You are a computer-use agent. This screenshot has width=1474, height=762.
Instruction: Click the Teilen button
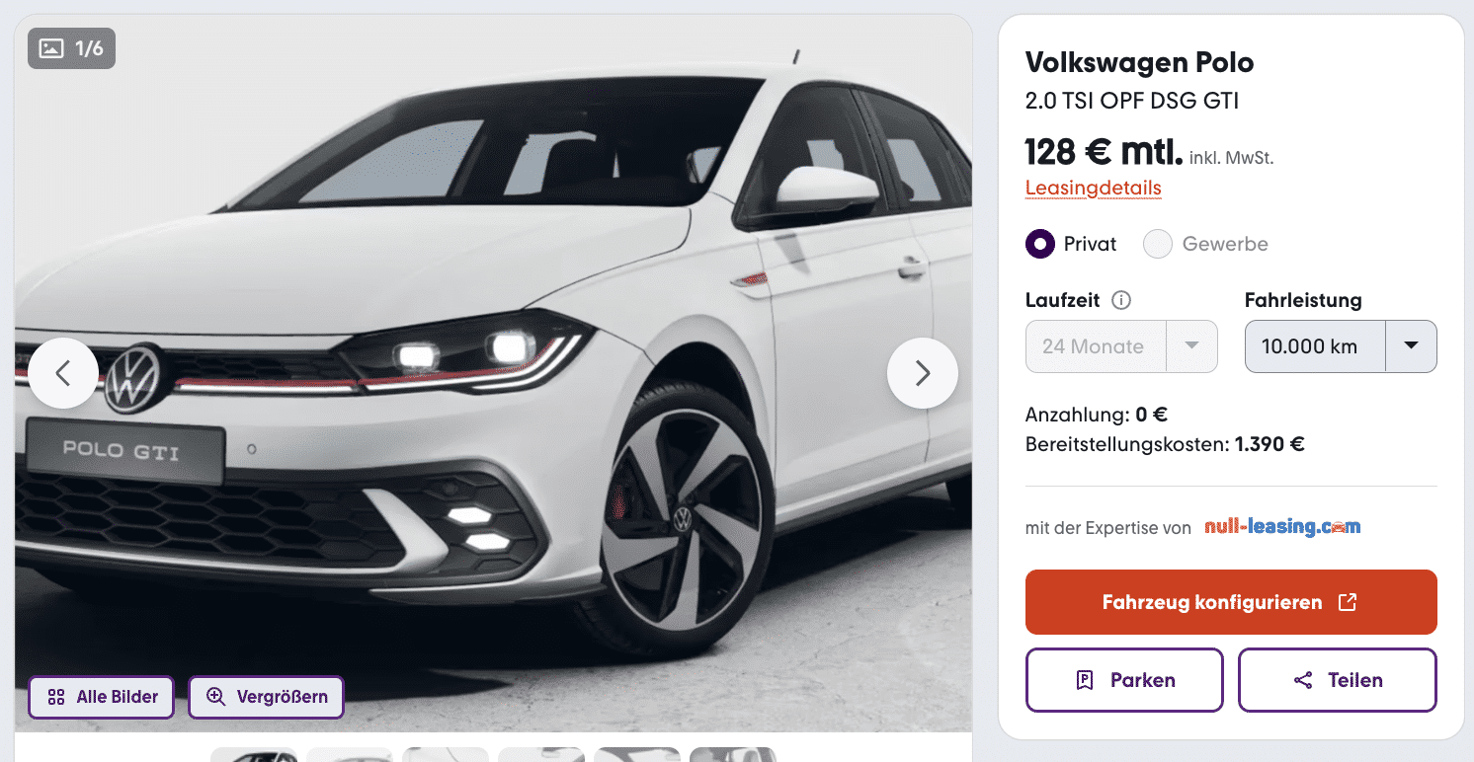pyautogui.click(x=1338, y=680)
